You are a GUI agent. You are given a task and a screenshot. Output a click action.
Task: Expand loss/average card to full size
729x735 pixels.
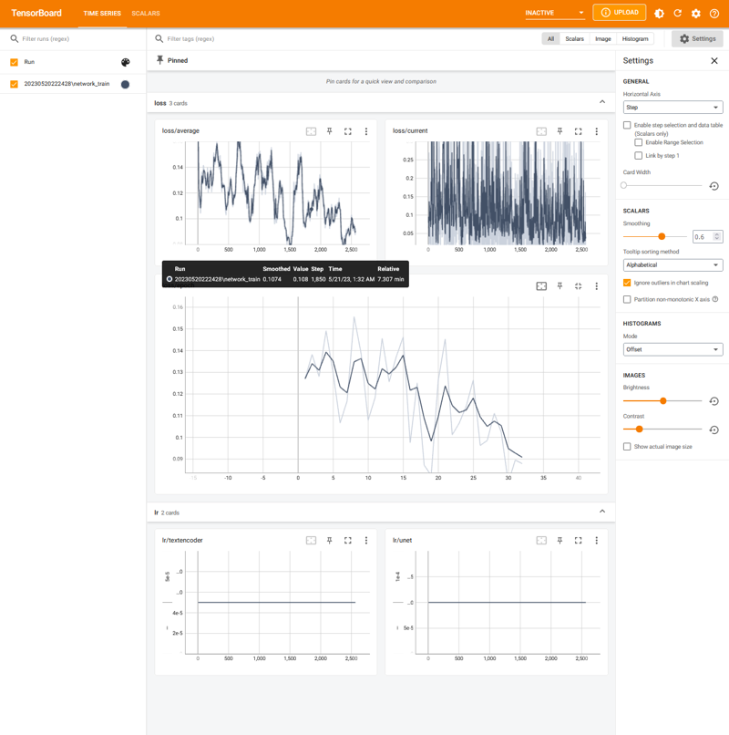[x=347, y=131]
